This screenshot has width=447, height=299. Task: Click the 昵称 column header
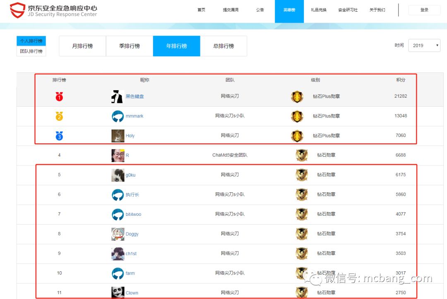click(144, 80)
